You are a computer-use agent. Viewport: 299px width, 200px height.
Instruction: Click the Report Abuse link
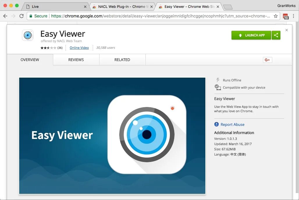pos(232,124)
